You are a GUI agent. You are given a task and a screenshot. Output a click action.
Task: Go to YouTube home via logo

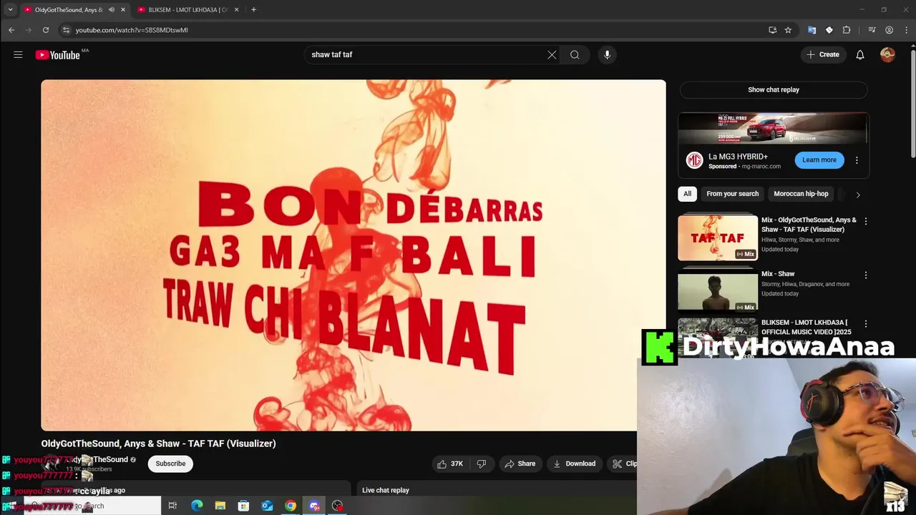point(58,55)
